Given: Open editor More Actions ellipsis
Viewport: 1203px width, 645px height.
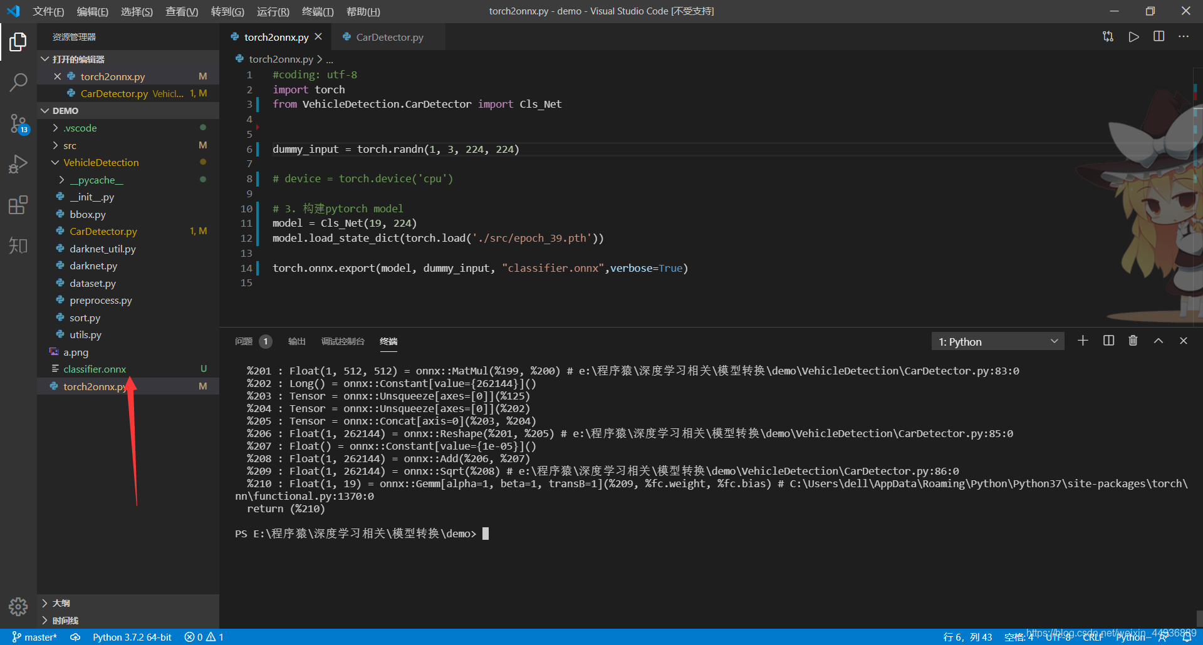Looking at the screenshot, I should point(1184,37).
